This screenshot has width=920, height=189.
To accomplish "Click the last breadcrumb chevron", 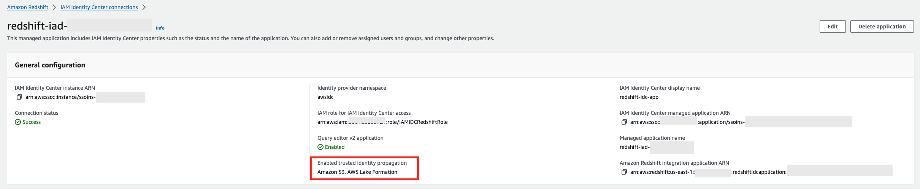I will click(x=144, y=7).
